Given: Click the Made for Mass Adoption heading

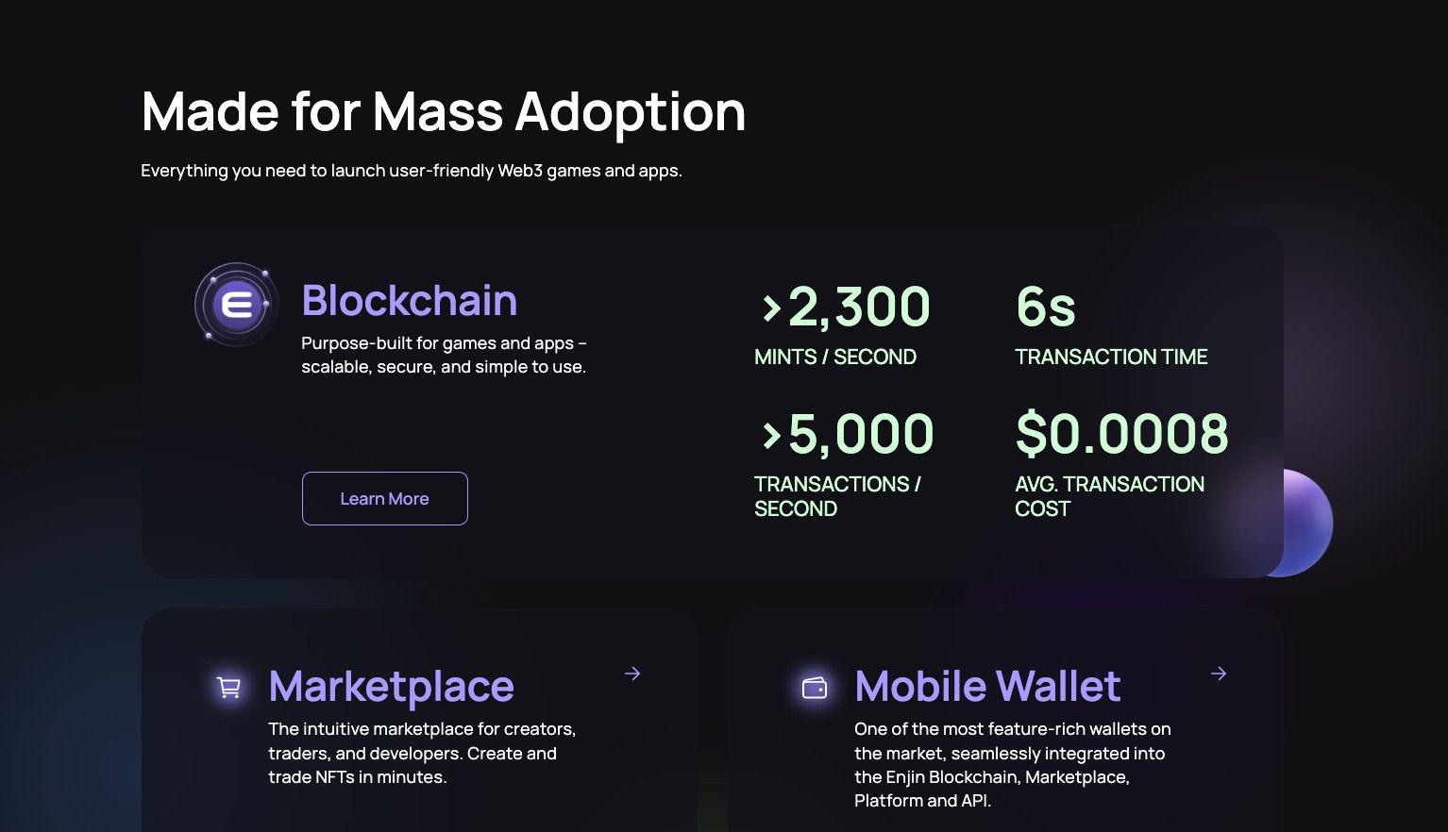Looking at the screenshot, I should (x=443, y=111).
